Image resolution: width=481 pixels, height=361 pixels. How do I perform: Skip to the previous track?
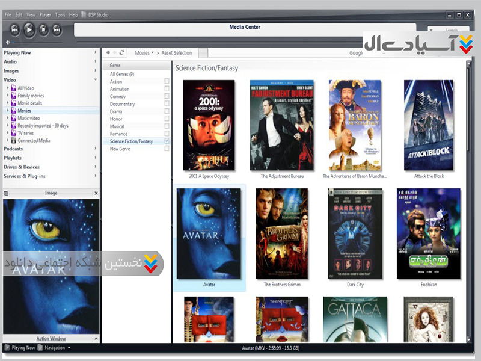coord(14,29)
